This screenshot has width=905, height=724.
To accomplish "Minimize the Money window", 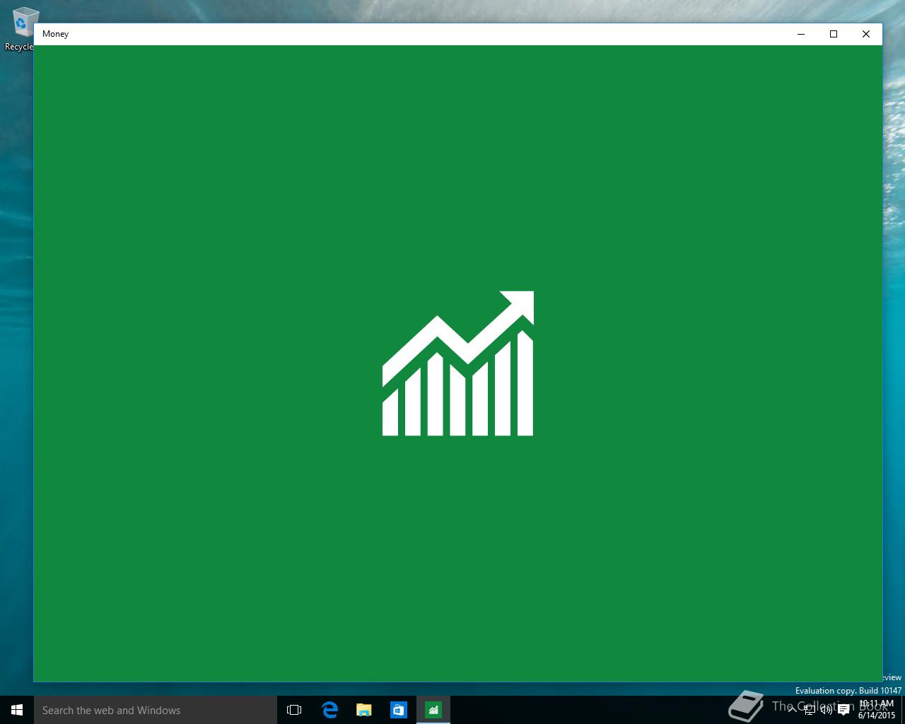I will pyautogui.click(x=801, y=34).
